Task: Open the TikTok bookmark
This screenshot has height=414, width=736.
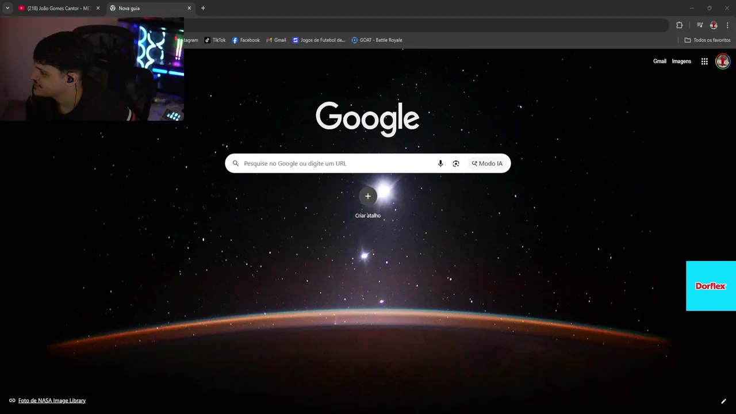Action: [215, 40]
